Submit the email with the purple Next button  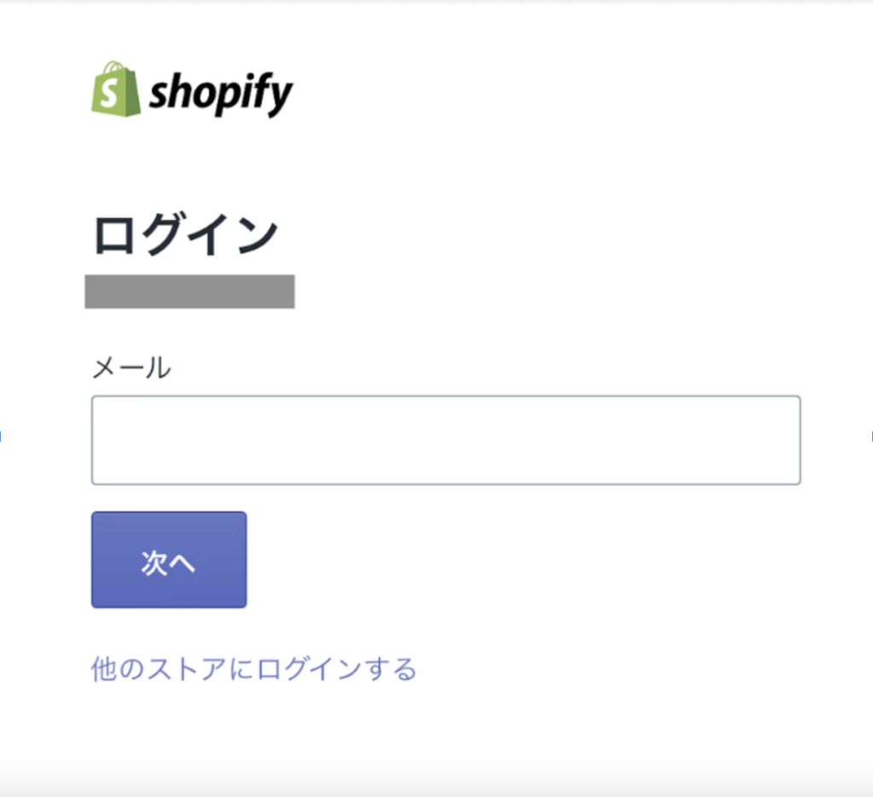point(169,560)
